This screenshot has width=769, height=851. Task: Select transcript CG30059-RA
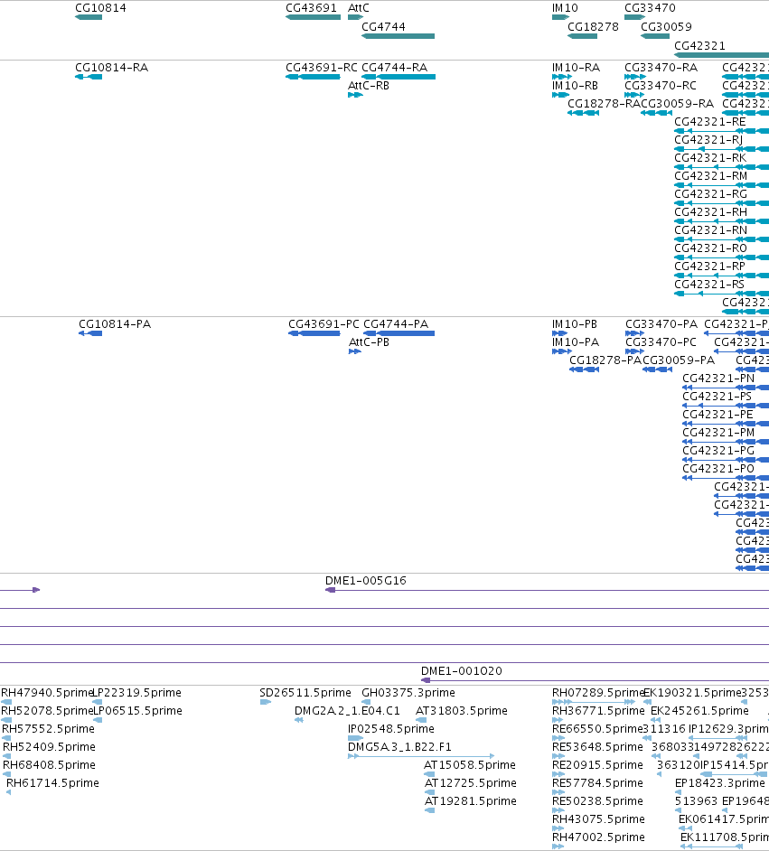point(678,104)
